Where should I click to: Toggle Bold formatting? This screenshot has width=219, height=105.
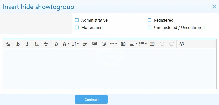18,44
